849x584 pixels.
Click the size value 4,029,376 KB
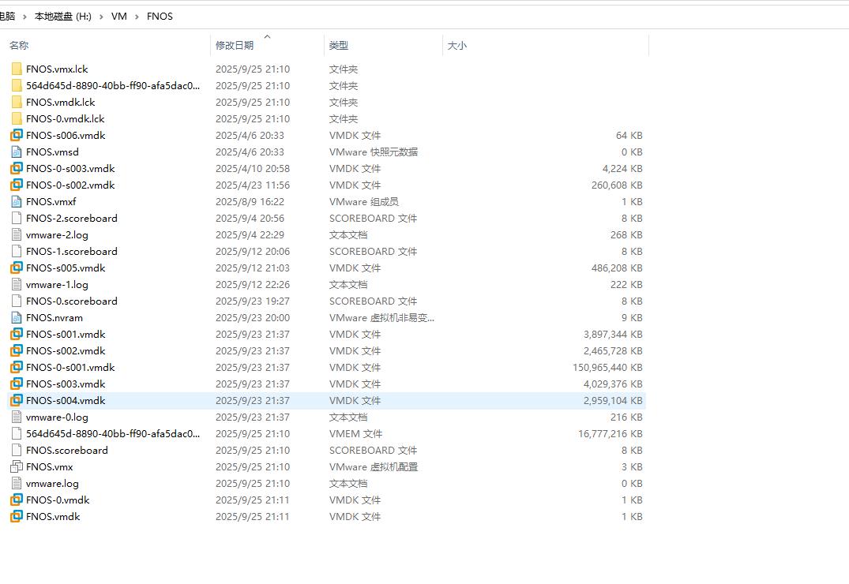(613, 384)
